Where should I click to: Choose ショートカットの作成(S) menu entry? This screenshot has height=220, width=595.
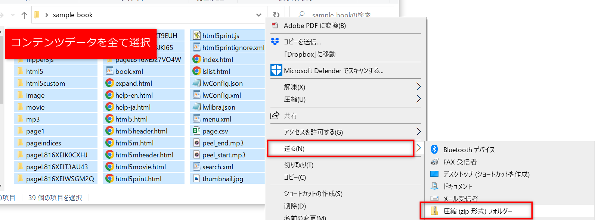point(313,194)
